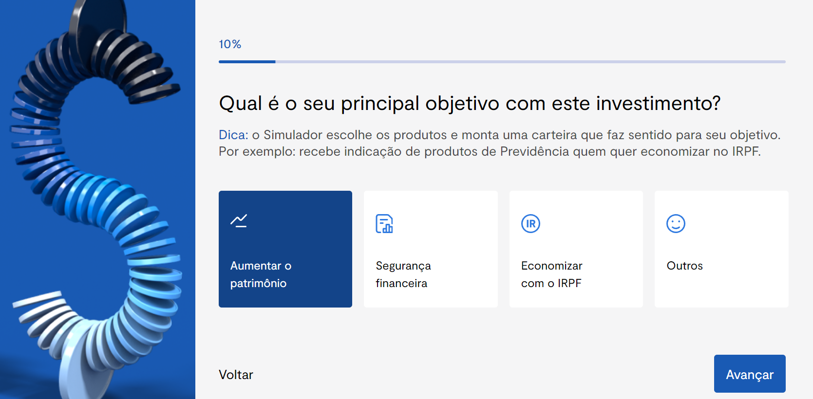The width and height of the screenshot is (813, 399).
Task: Click the Simulador tip sentence text
Action: point(515,135)
